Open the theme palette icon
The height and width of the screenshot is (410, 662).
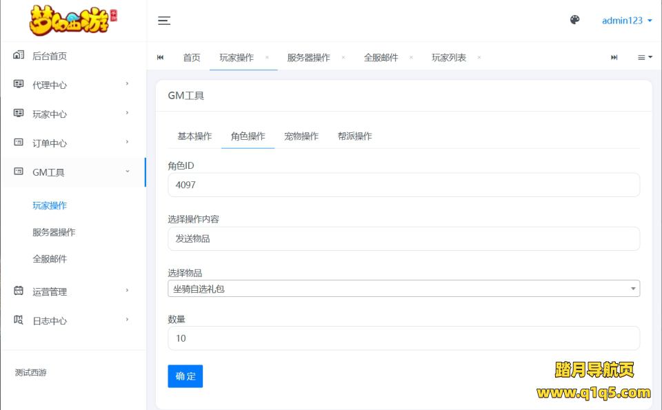[574, 20]
